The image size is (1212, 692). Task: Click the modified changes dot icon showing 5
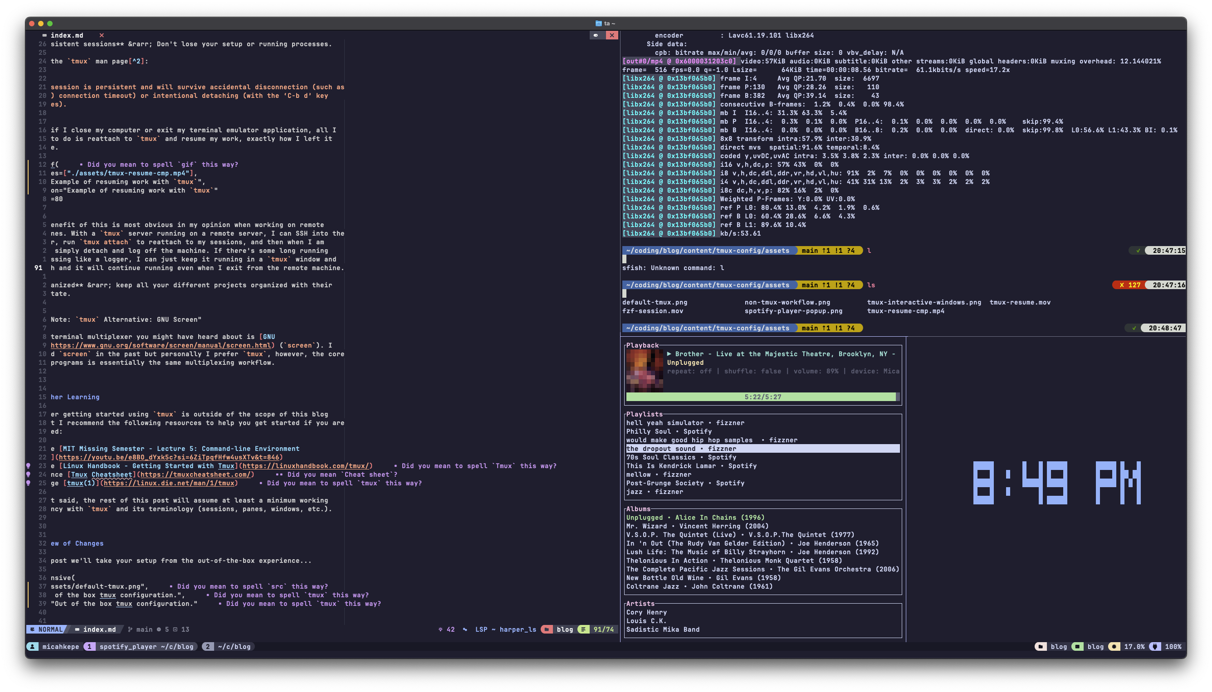point(159,629)
